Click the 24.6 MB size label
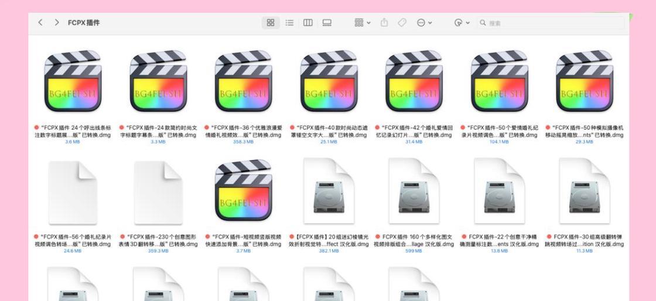The height and width of the screenshot is (301, 656). click(x=73, y=251)
